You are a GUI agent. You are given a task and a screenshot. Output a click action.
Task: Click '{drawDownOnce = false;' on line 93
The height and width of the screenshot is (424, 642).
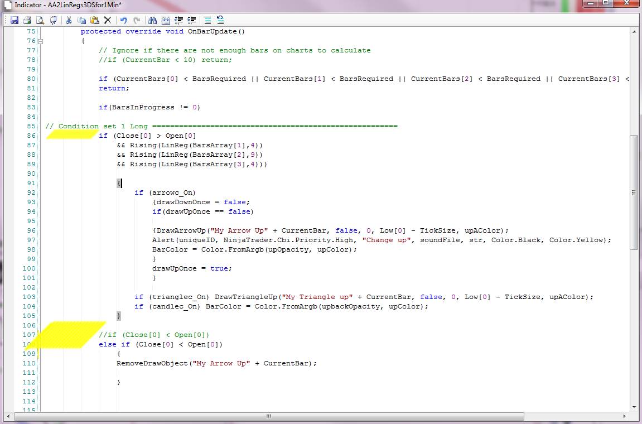201,202
